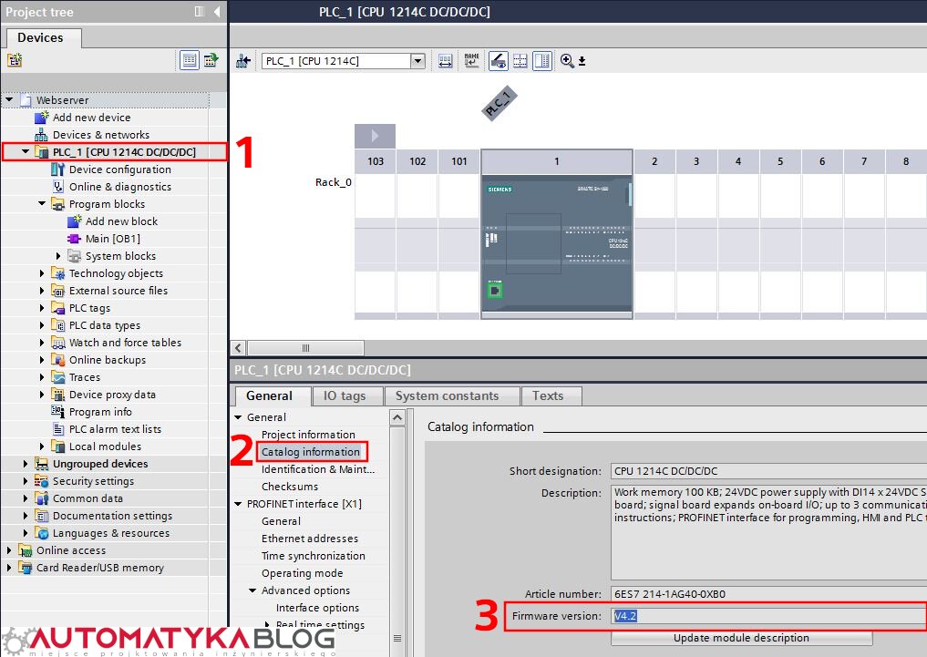
Task: Click the show address labels icon
Action: point(445,61)
